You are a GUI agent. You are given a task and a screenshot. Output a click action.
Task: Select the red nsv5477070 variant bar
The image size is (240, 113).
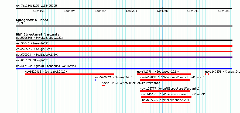point(166,103)
